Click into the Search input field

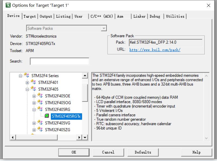[59, 61]
